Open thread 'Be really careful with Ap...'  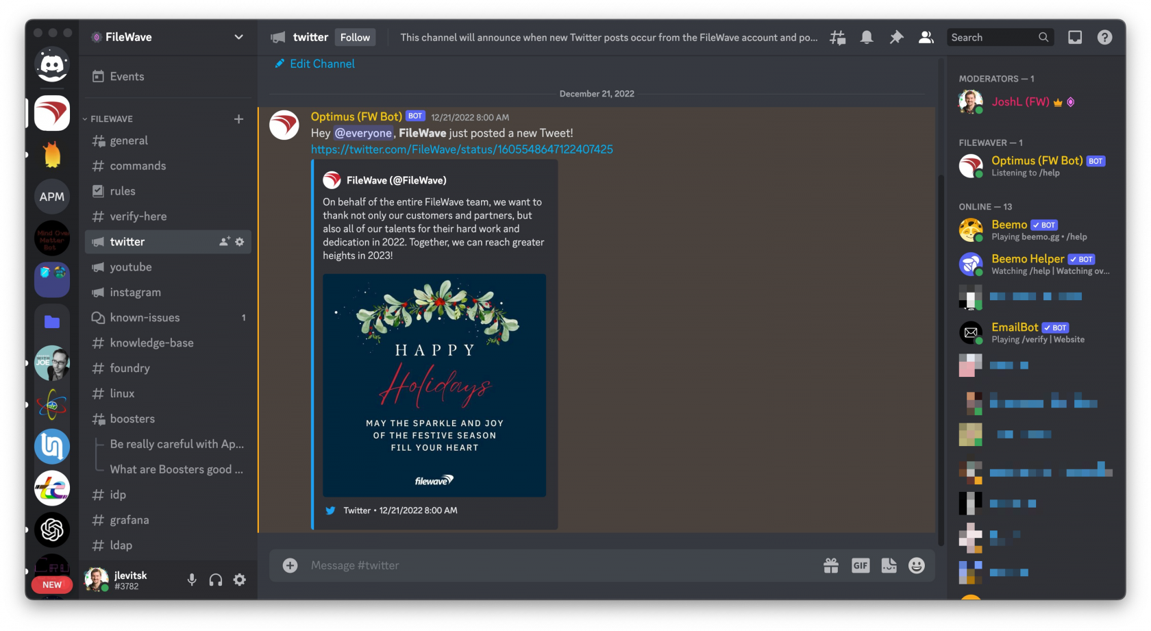coord(177,445)
